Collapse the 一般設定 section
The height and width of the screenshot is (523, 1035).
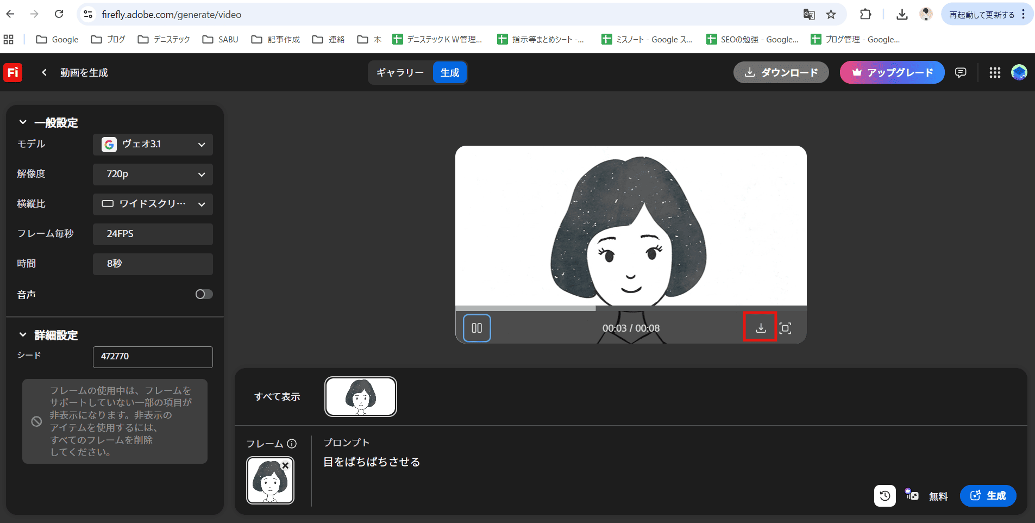point(22,122)
